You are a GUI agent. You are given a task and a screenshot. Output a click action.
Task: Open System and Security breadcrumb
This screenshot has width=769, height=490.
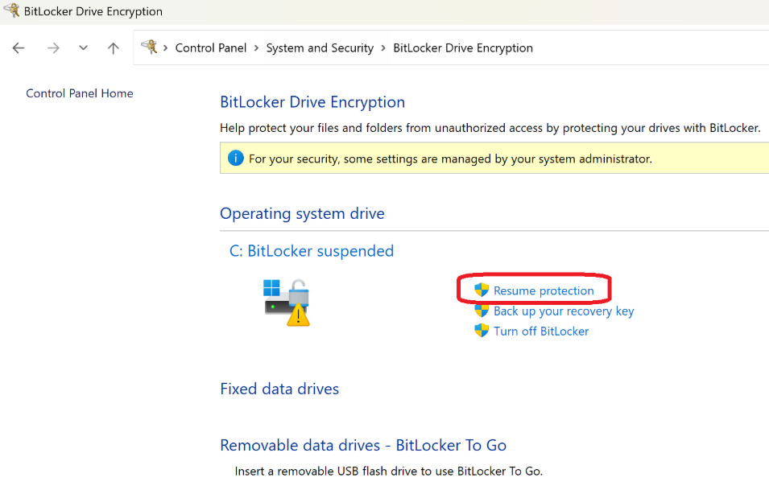point(320,48)
